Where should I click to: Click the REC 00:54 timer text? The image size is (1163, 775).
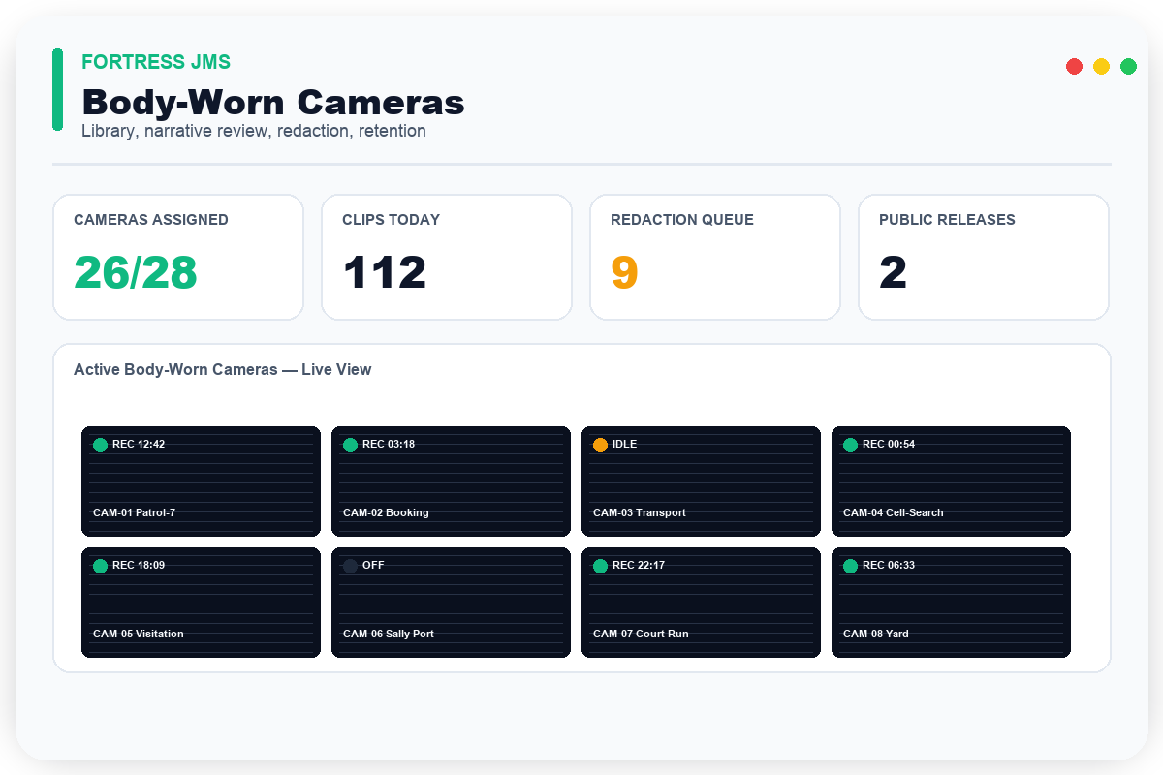click(x=889, y=445)
